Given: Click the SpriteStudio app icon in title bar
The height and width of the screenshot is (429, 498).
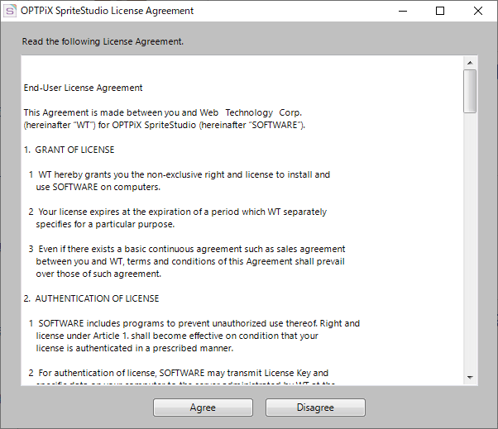Looking at the screenshot, I should pos(10,11).
